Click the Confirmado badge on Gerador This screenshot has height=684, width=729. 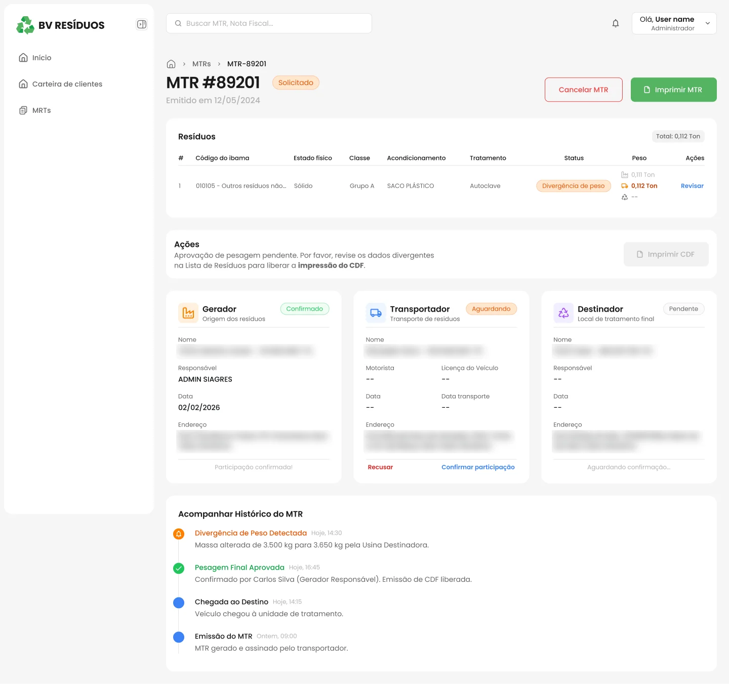(x=305, y=309)
